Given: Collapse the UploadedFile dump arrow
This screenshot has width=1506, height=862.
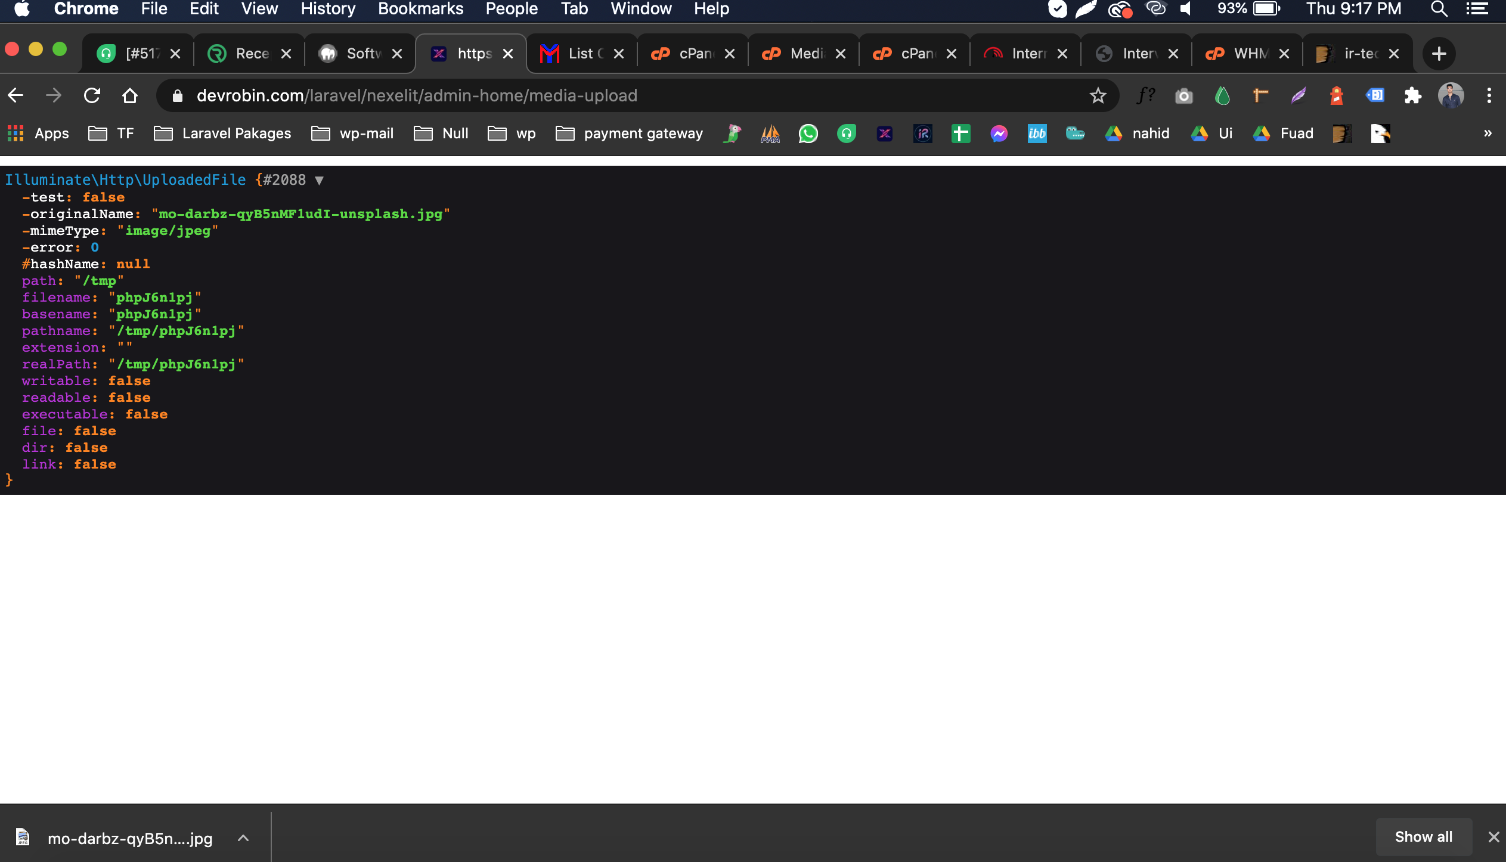Looking at the screenshot, I should 319,180.
